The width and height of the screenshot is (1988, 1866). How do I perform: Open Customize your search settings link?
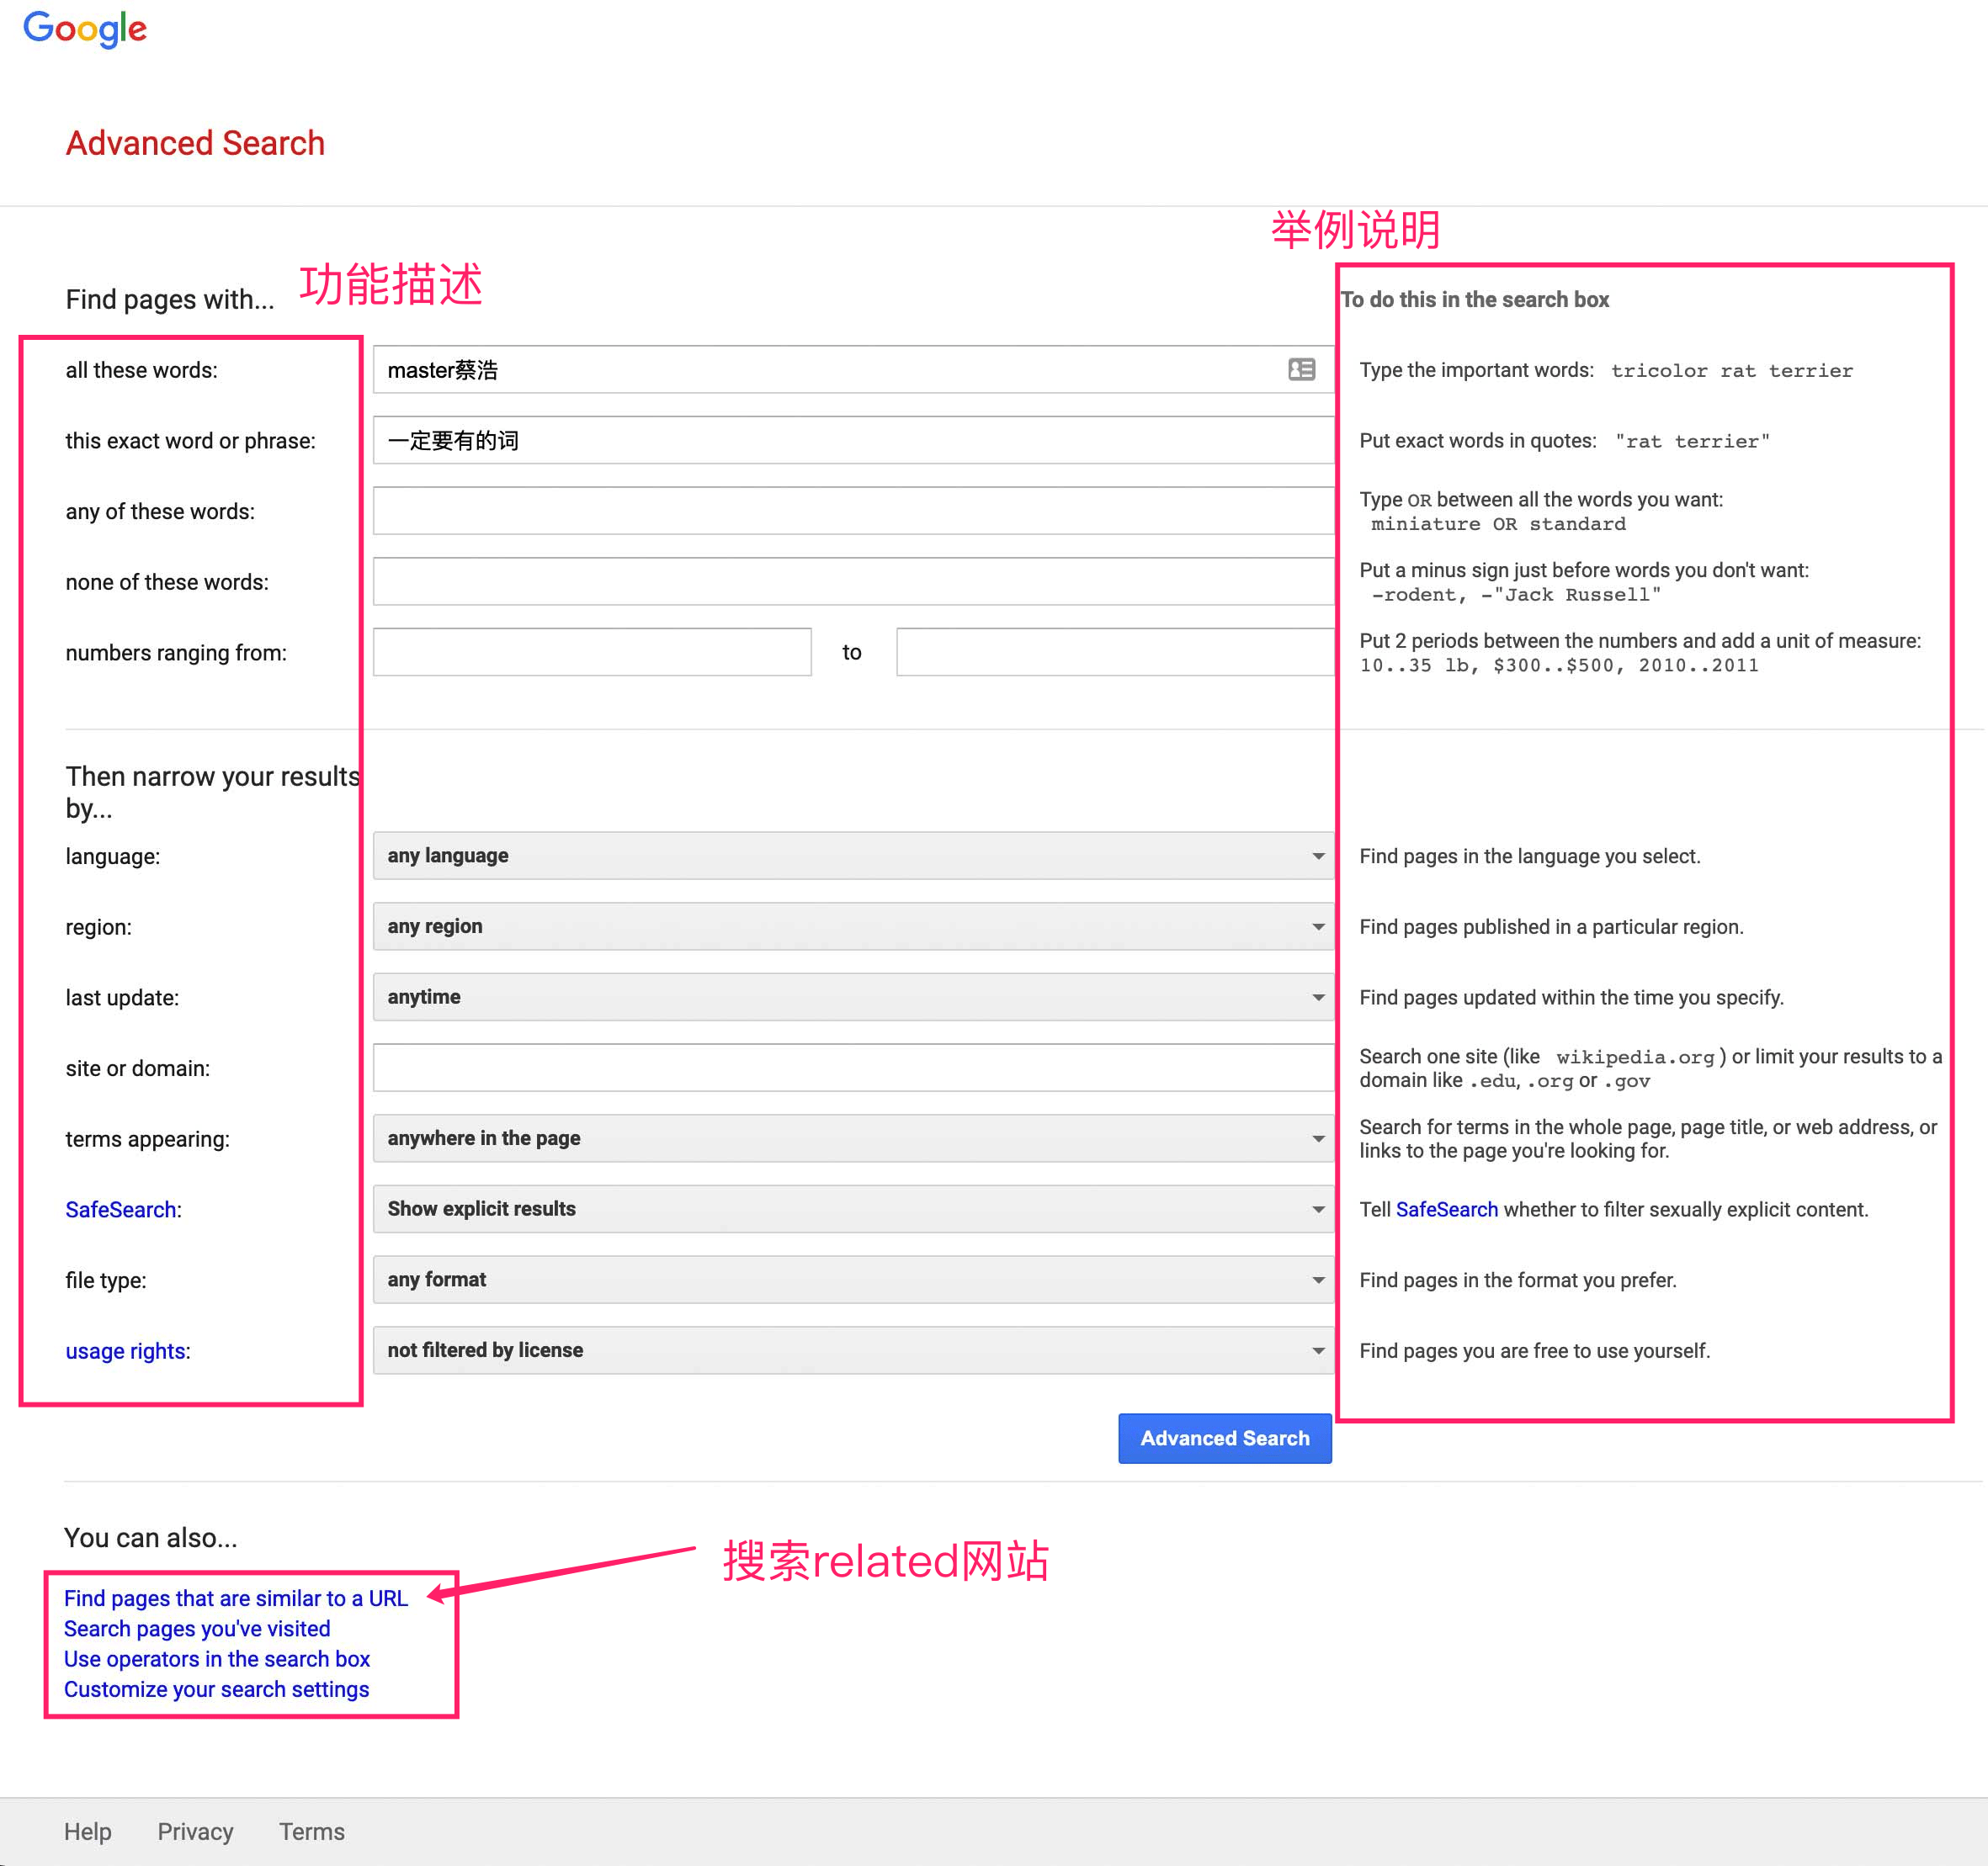tap(217, 1689)
